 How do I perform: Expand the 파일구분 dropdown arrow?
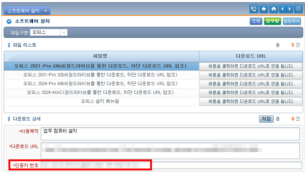click(x=64, y=32)
